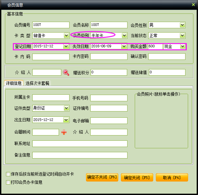Open the 登记日期 date picker arrow

[x=66, y=46]
